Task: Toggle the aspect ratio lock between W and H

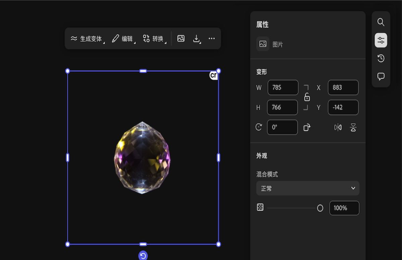Action: pyautogui.click(x=307, y=97)
